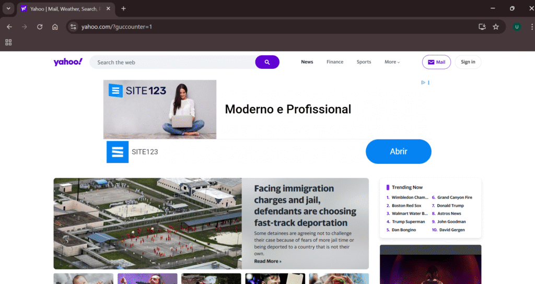Click the Yahoo logo
Image resolution: width=535 pixels, height=284 pixels.
tap(68, 62)
